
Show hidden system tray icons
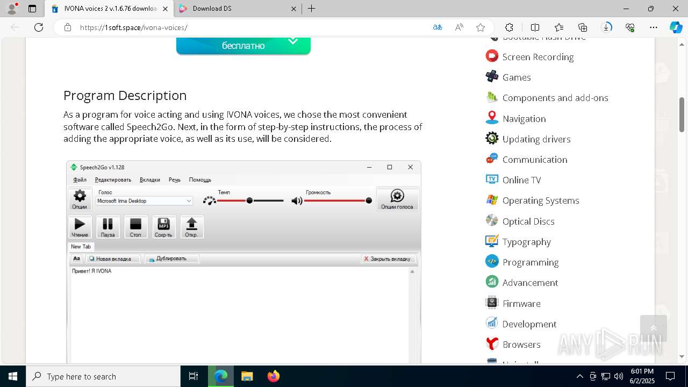point(579,376)
